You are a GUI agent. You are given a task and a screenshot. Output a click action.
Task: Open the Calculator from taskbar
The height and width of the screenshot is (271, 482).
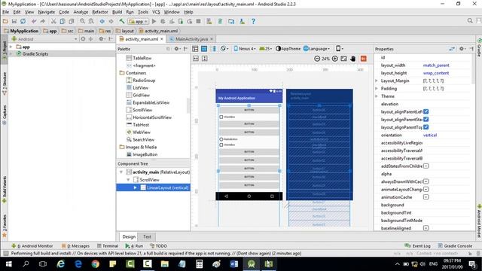199,264
